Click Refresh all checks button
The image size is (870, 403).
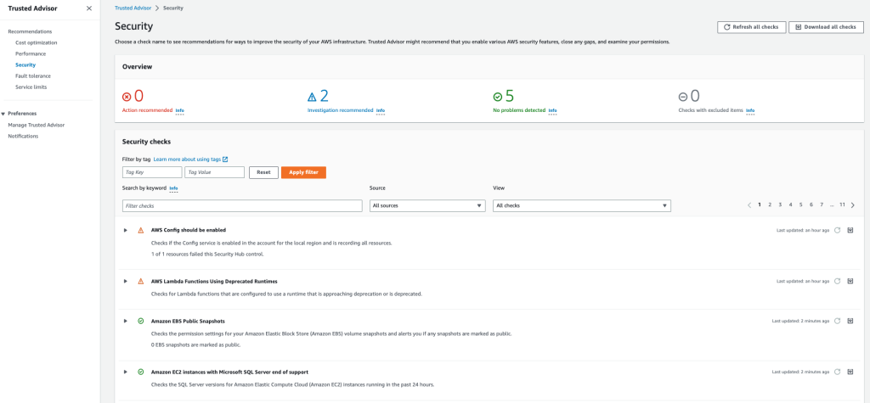[751, 27]
